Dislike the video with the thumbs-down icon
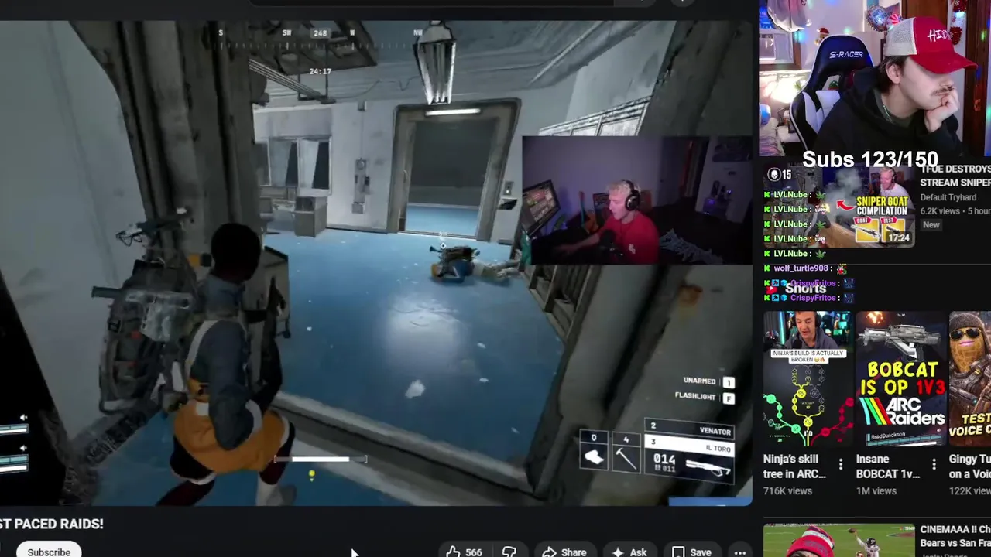Image resolution: width=991 pixels, height=557 pixels. 509,552
